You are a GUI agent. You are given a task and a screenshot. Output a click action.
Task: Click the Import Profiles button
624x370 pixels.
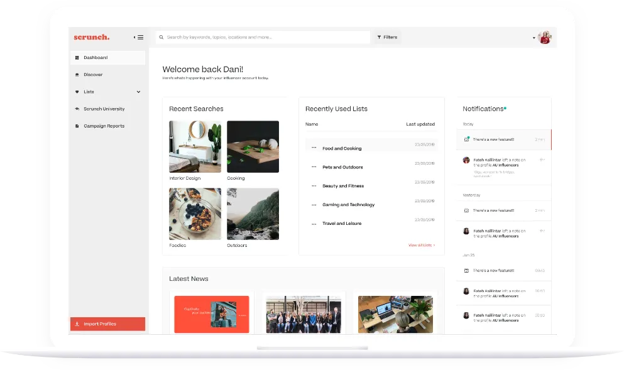[108, 324]
